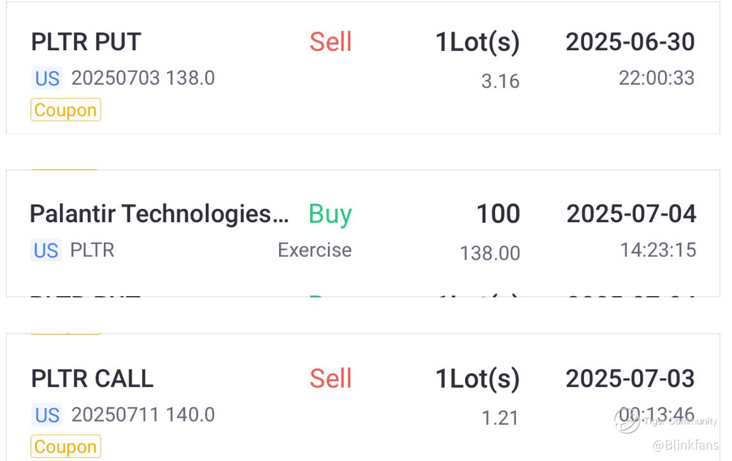732x461 pixels.
Task: Click the US badge on PLTR CALL order
Action: click(47, 415)
